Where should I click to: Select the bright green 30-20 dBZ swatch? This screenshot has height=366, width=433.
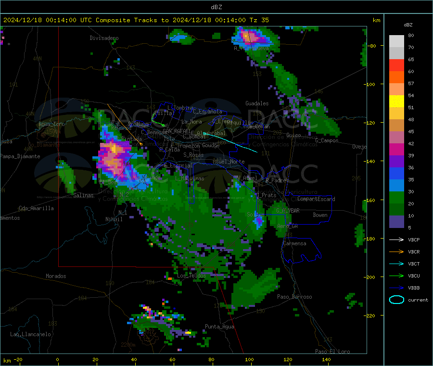pyautogui.click(x=396, y=197)
